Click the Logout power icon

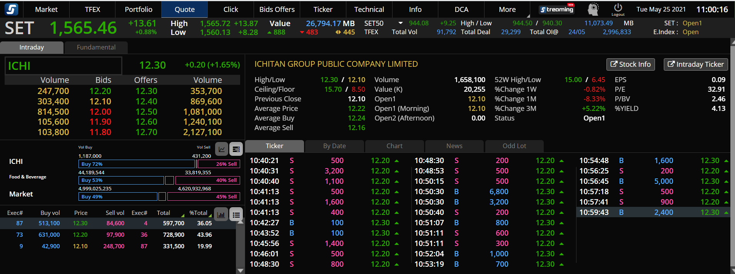618,9
